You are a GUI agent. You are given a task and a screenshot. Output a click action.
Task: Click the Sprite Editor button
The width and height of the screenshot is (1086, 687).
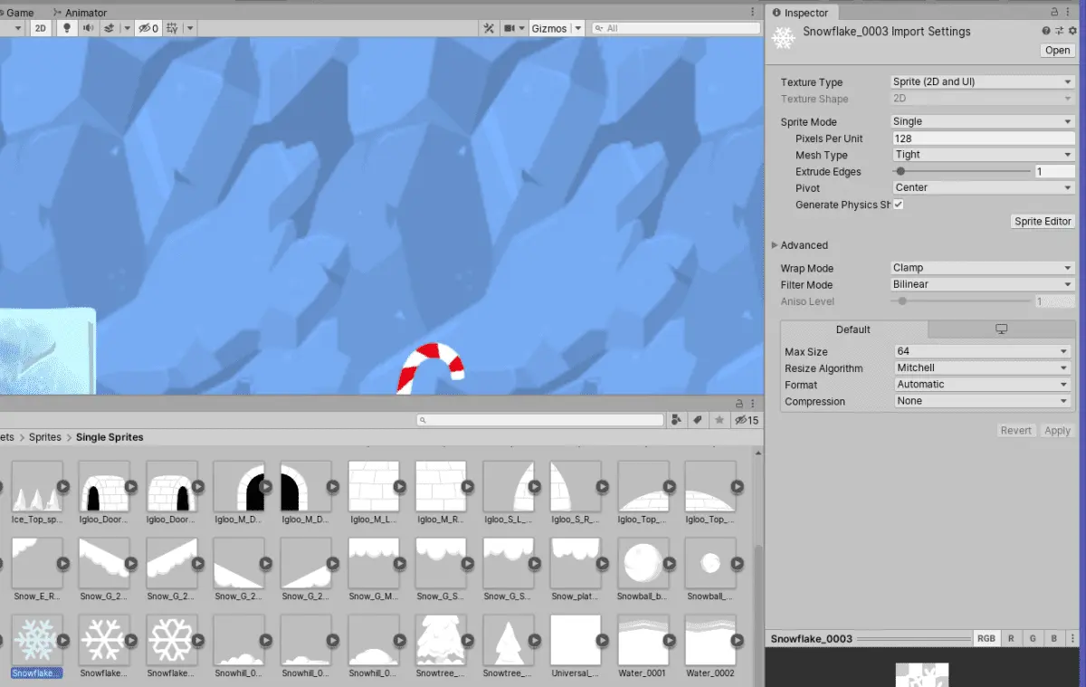tap(1042, 221)
